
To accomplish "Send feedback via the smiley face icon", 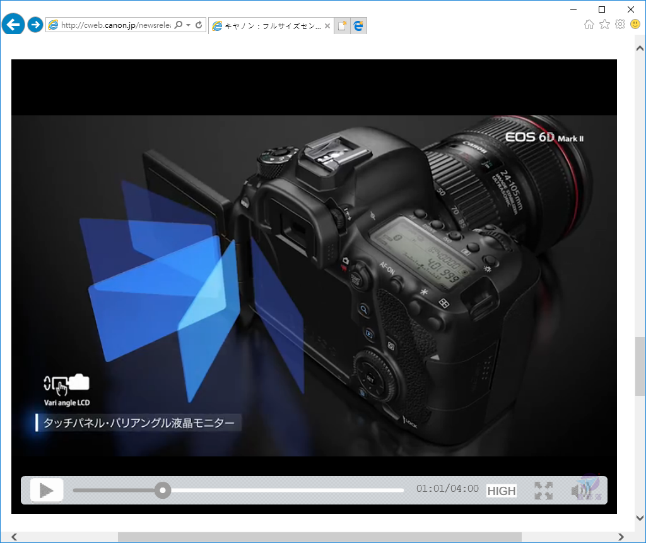I will [x=635, y=25].
